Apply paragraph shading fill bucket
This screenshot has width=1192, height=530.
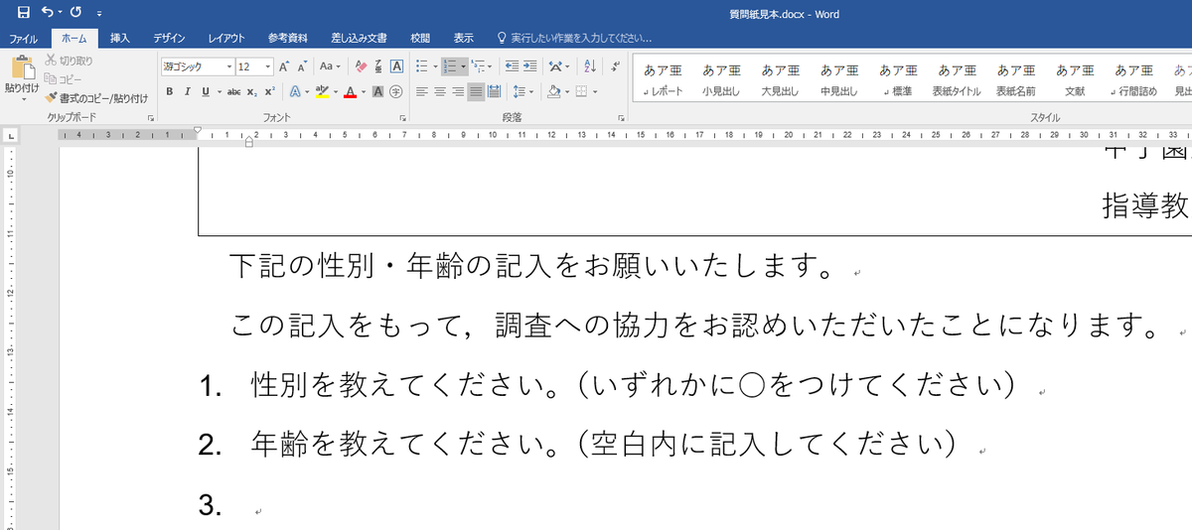553,91
